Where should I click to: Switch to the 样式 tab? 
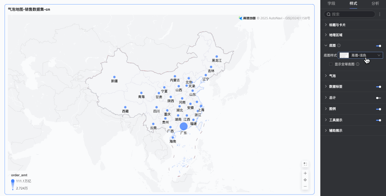click(353, 3)
